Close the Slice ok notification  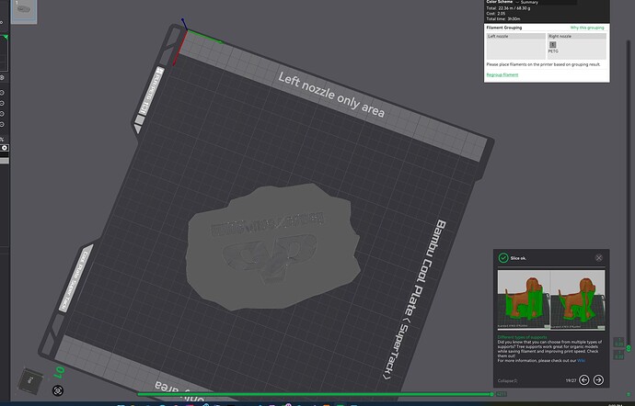[x=598, y=257]
